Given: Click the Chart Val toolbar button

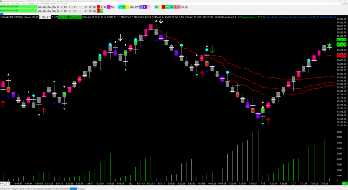Looking at the screenshot, I should point(101,7).
